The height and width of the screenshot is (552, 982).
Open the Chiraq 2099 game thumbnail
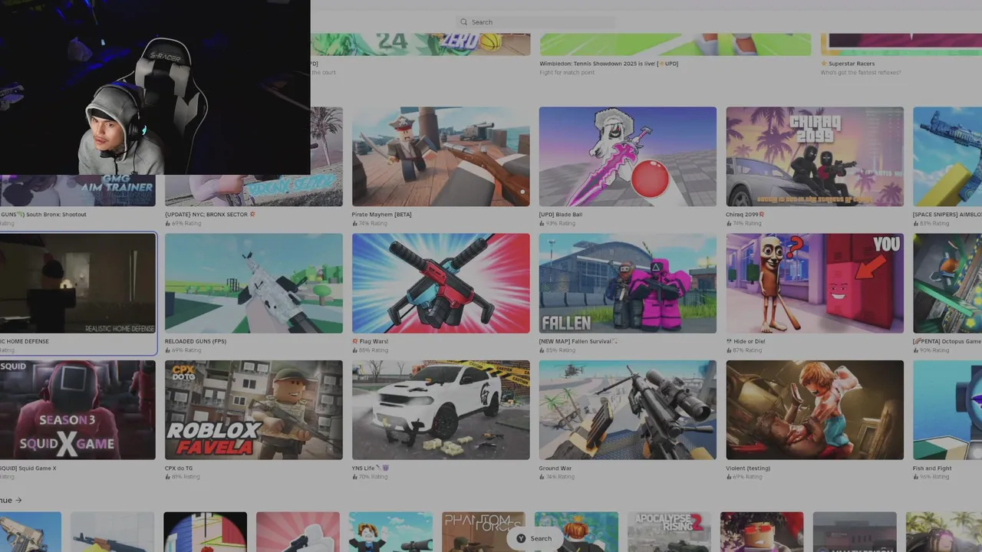point(815,156)
